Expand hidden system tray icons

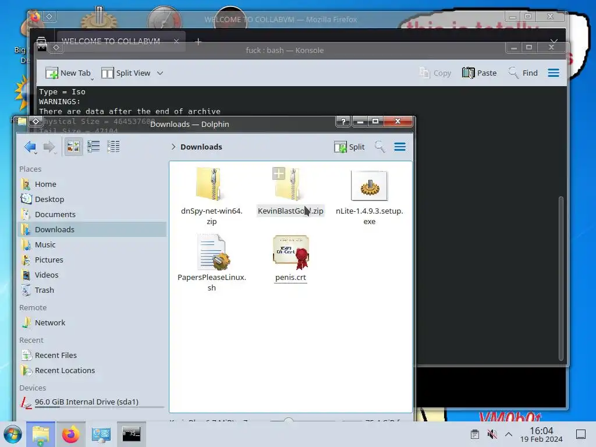[509, 434]
